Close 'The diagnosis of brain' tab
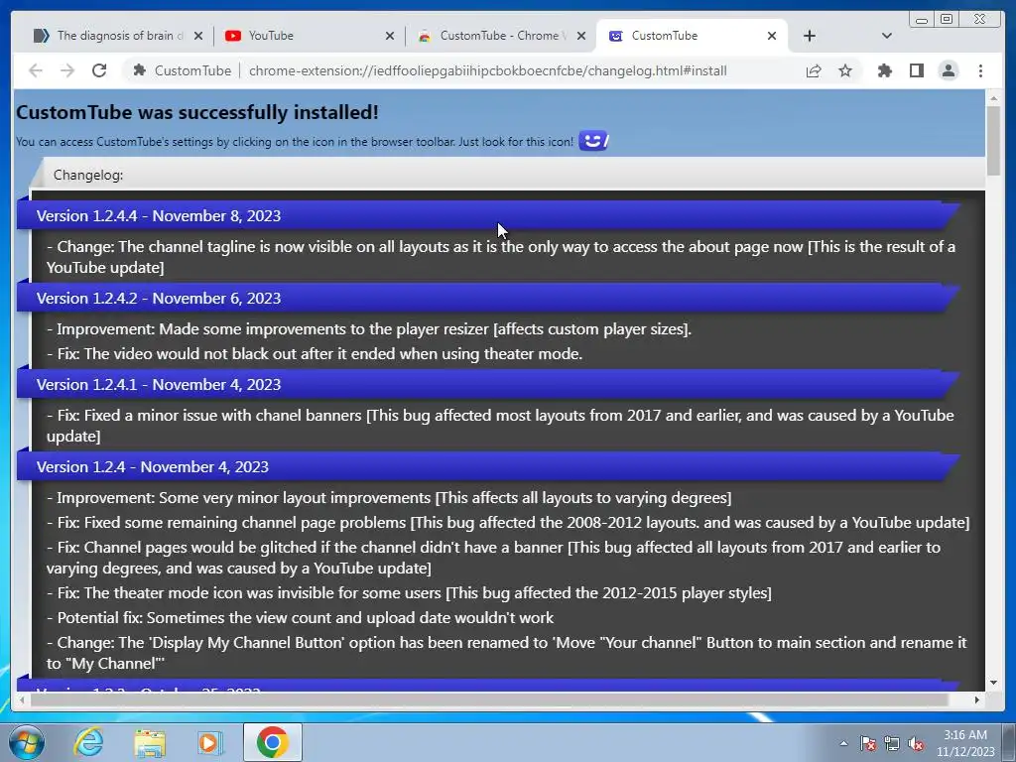The width and height of the screenshot is (1016, 762). pos(198,36)
